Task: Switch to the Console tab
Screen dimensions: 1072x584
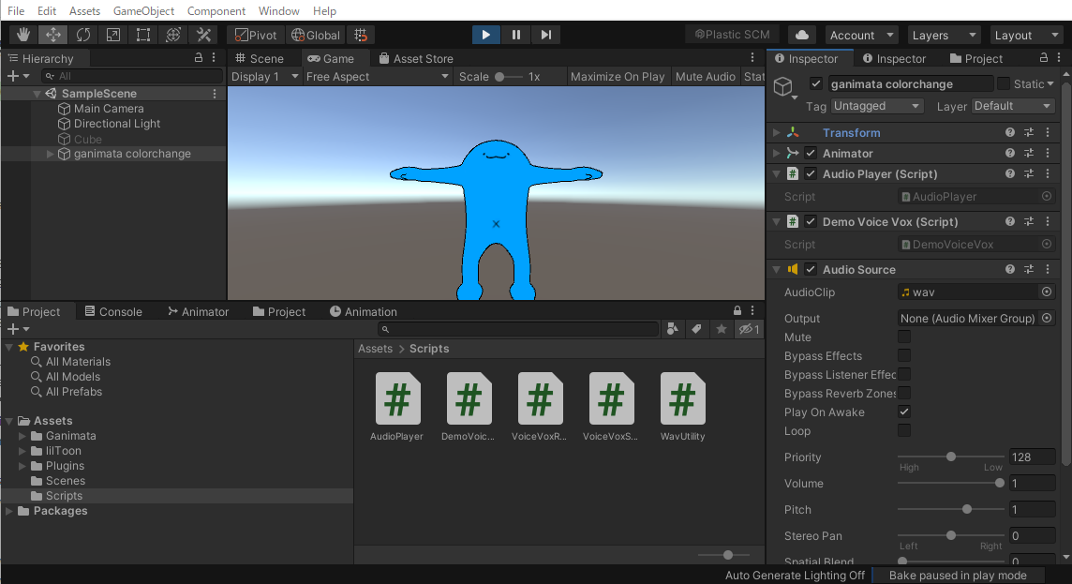Action: tap(115, 311)
